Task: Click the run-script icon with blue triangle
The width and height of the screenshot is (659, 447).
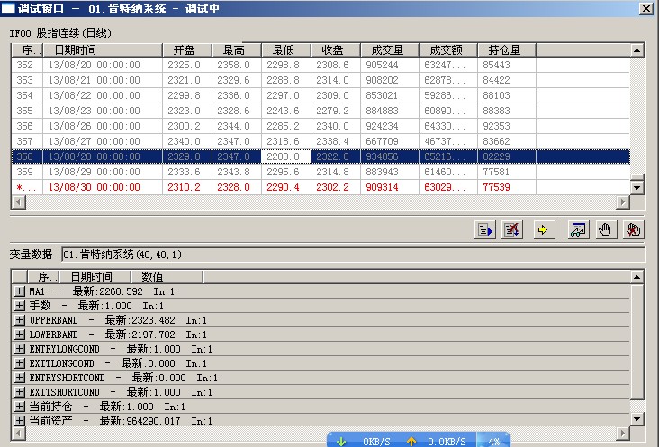Action: point(485,229)
